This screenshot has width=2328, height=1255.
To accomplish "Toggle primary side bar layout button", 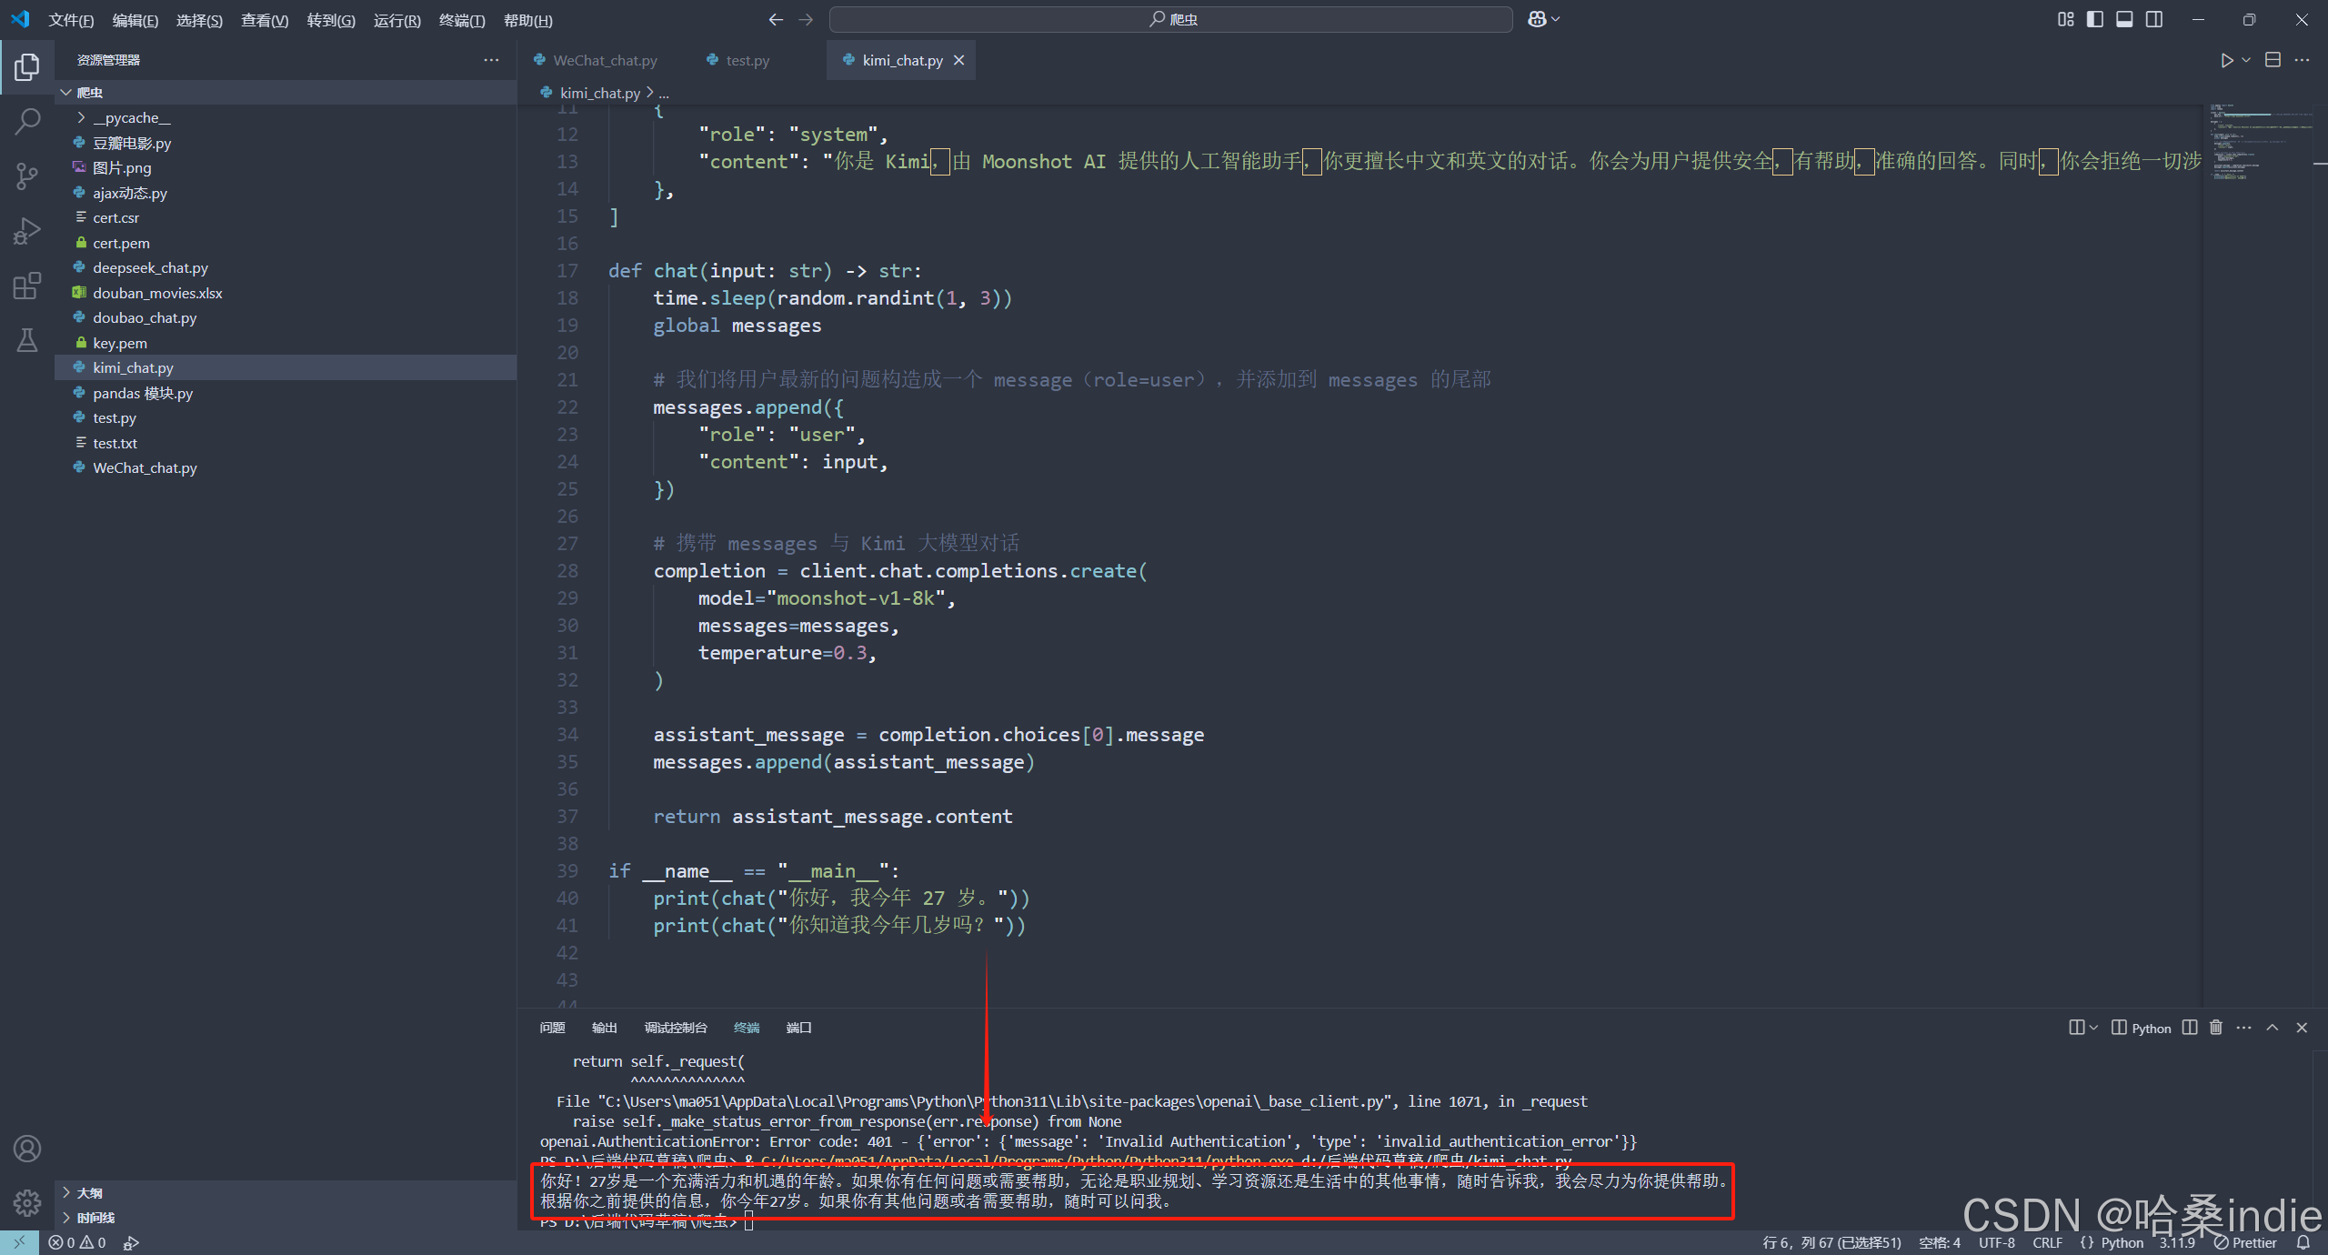I will coord(2095,19).
